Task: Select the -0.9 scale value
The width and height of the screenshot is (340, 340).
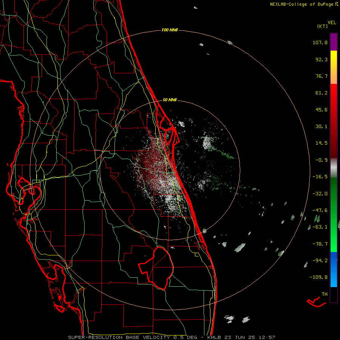Action: tap(321, 160)
